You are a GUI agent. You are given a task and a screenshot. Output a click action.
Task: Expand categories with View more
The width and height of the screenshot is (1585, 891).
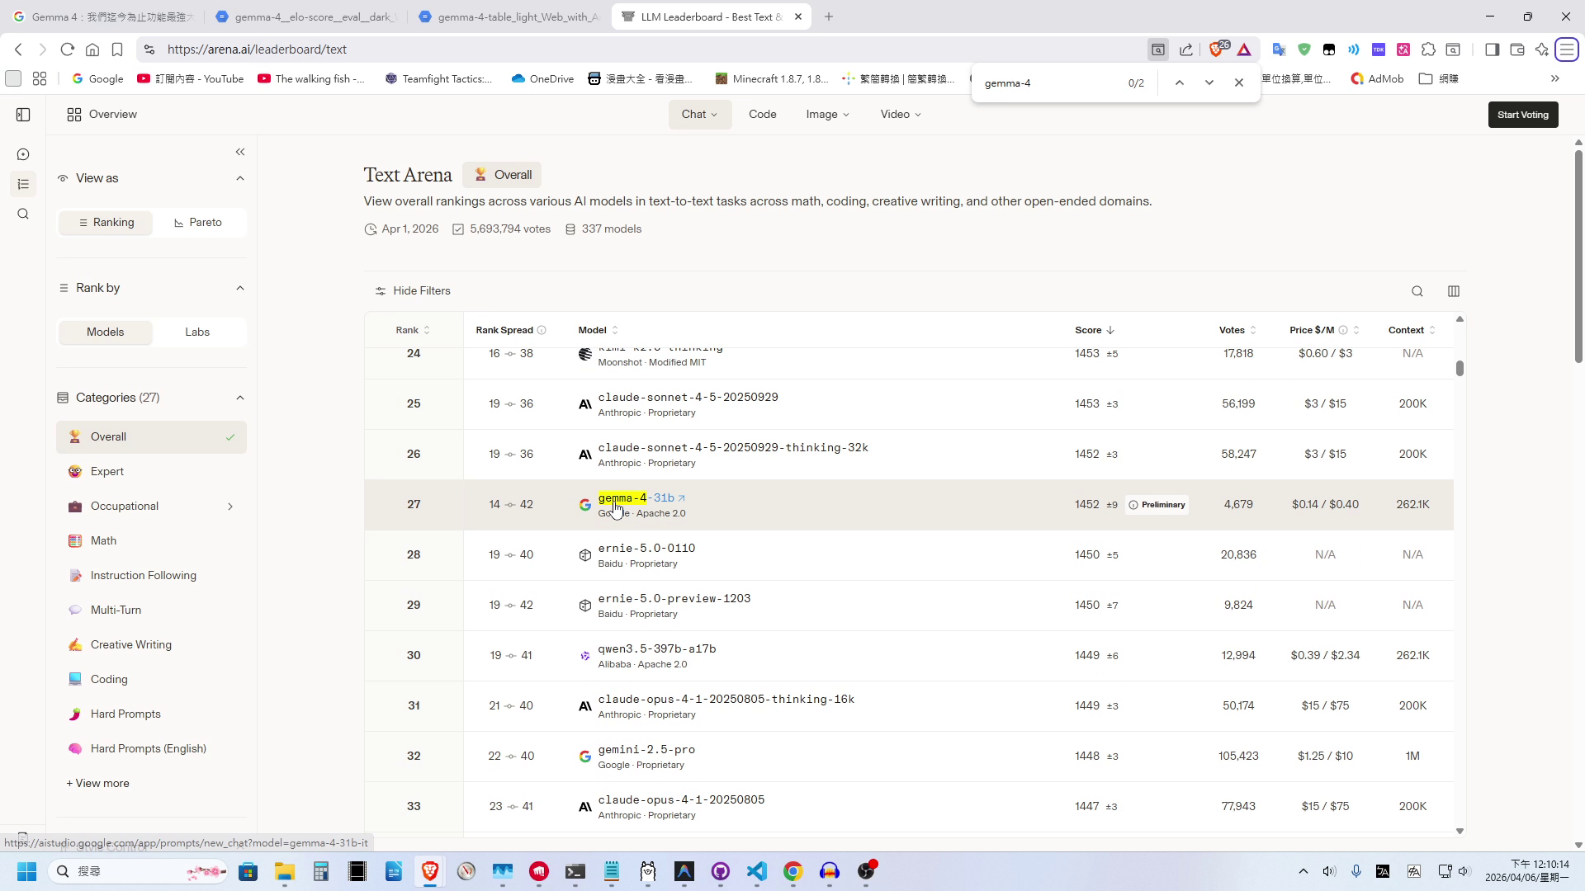click(97, 784)
